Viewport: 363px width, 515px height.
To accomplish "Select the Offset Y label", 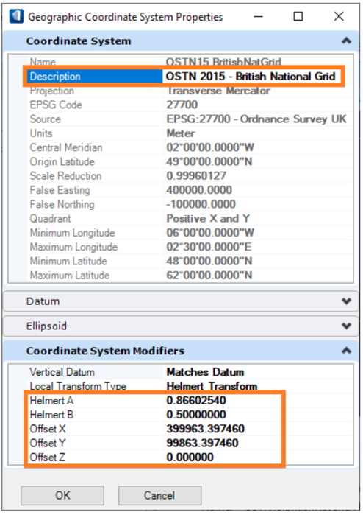I will tap(48, 443).
